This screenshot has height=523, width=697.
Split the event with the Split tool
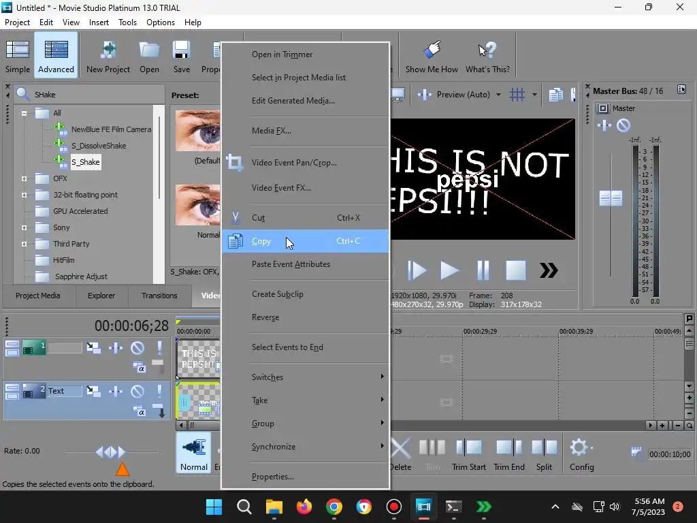point(544,454)
